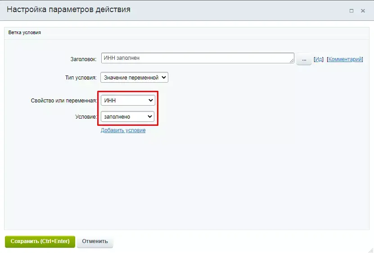Expand the Тип условия dropdown

(x=134, y=77)
